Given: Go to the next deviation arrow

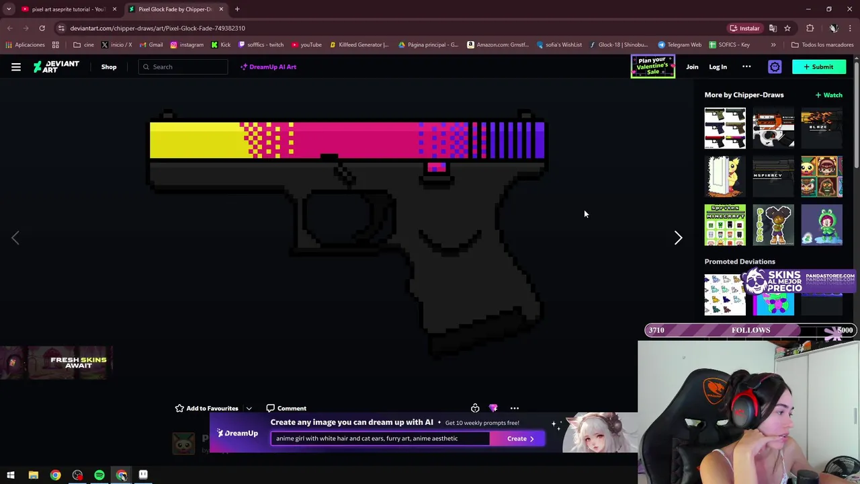Looking at the screenshot, I should click(x=678, y=238).
